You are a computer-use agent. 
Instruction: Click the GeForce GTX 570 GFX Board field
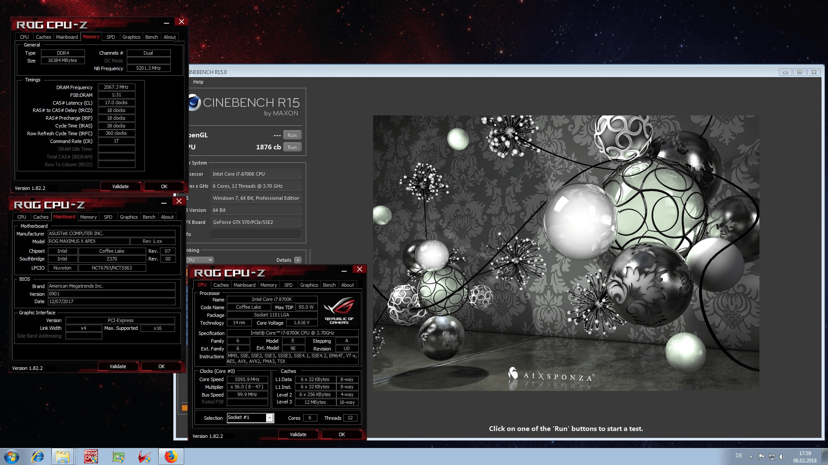[256, 222]
